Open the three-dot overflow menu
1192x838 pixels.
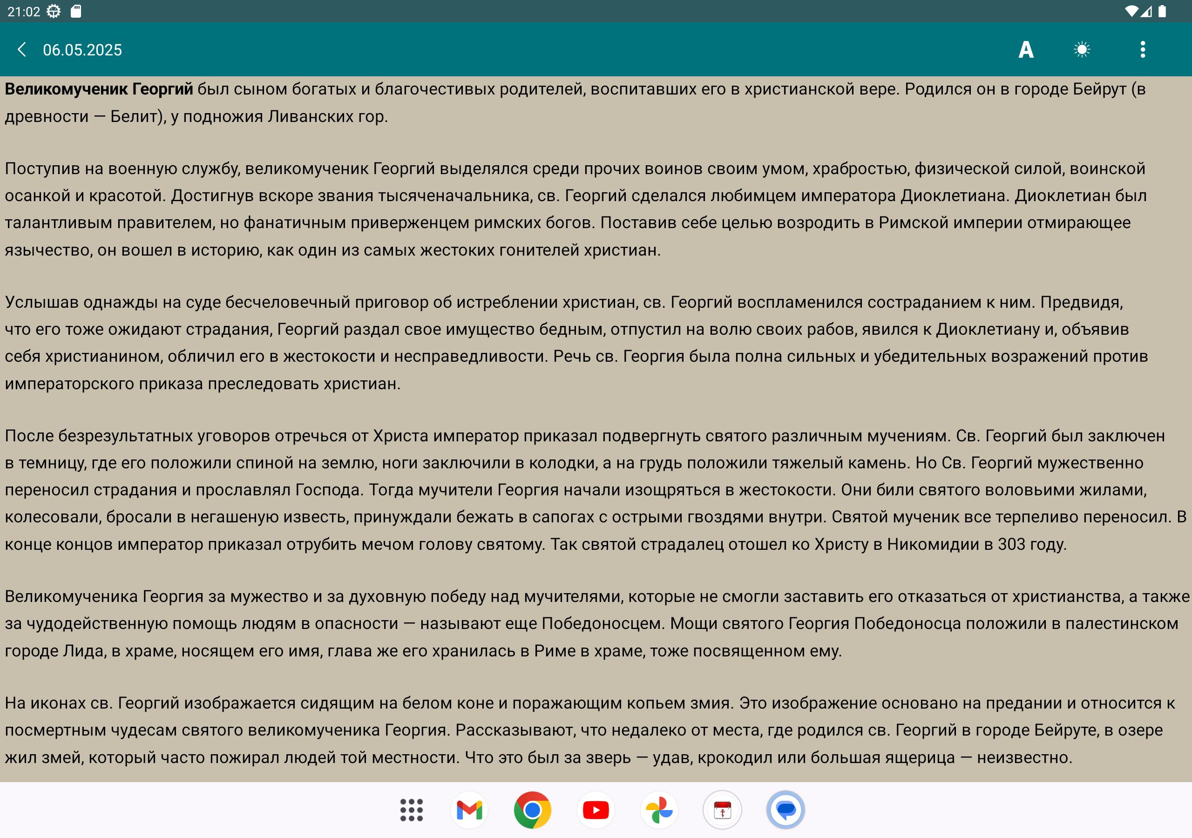(x=1142, y=50)
